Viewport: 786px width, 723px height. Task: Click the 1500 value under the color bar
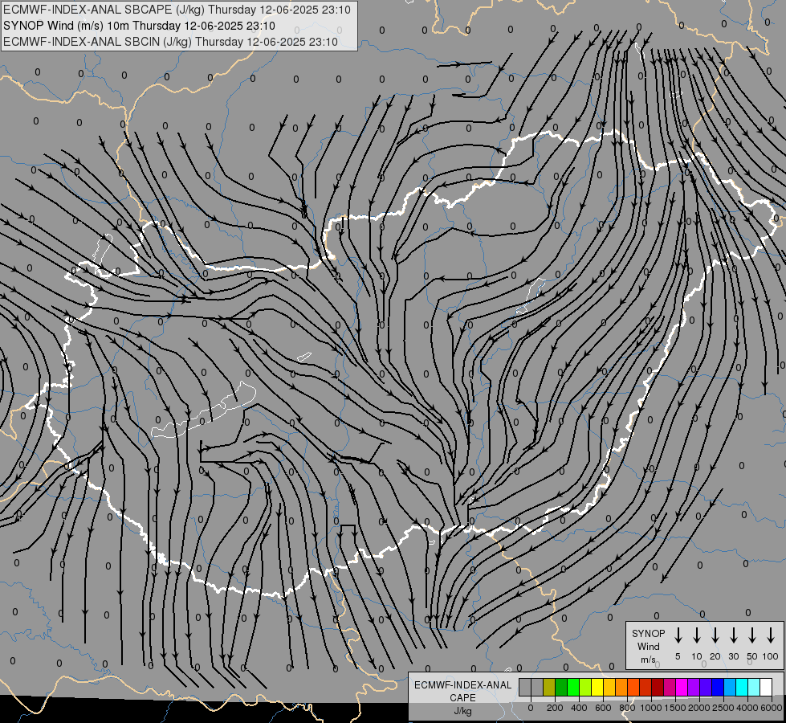(x=675, y=708)
